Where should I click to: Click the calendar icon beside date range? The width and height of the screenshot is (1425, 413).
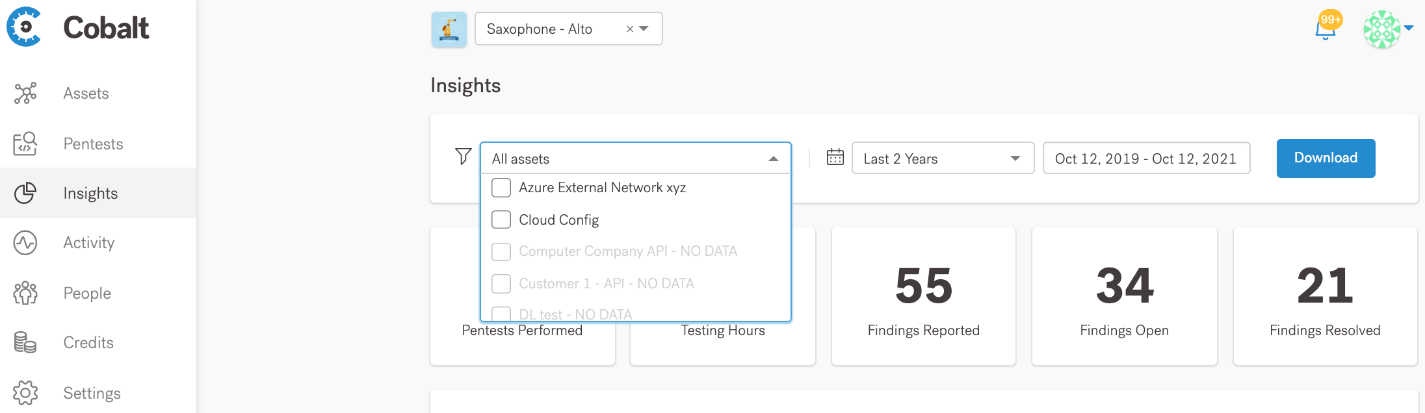(835, 157)
